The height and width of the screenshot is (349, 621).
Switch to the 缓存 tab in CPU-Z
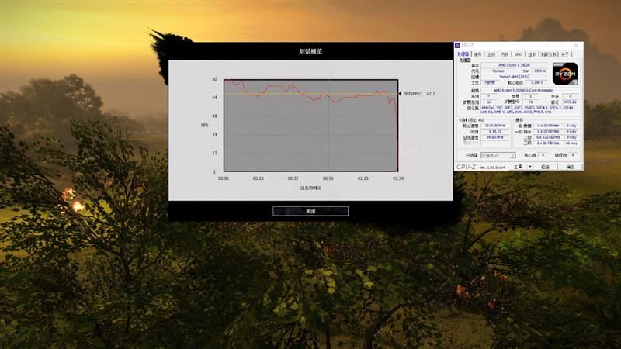477,54
